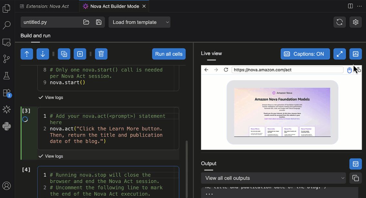Click the save file icon
The height and width of the screenshot is (198, 366).
[x=99, y=22]
